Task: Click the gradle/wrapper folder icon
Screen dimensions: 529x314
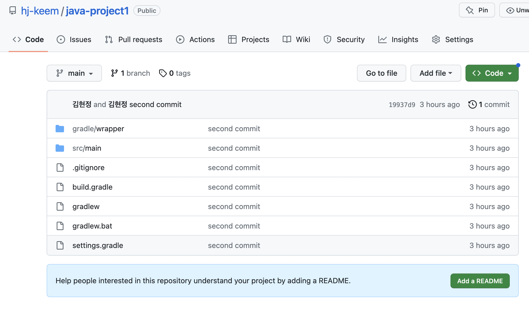Action: (60, 129)
